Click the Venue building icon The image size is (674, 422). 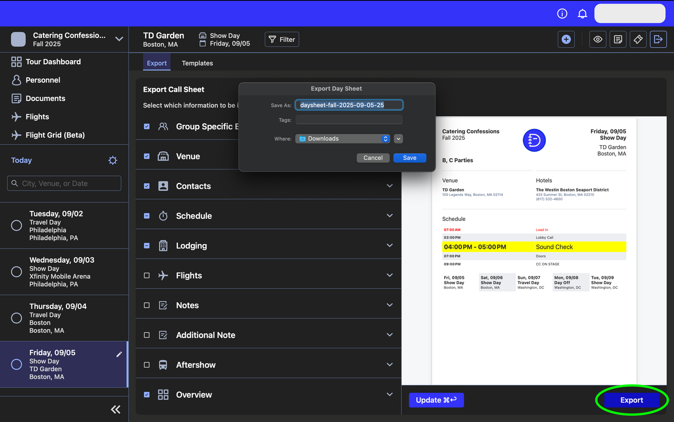click(x=163, y=156)
